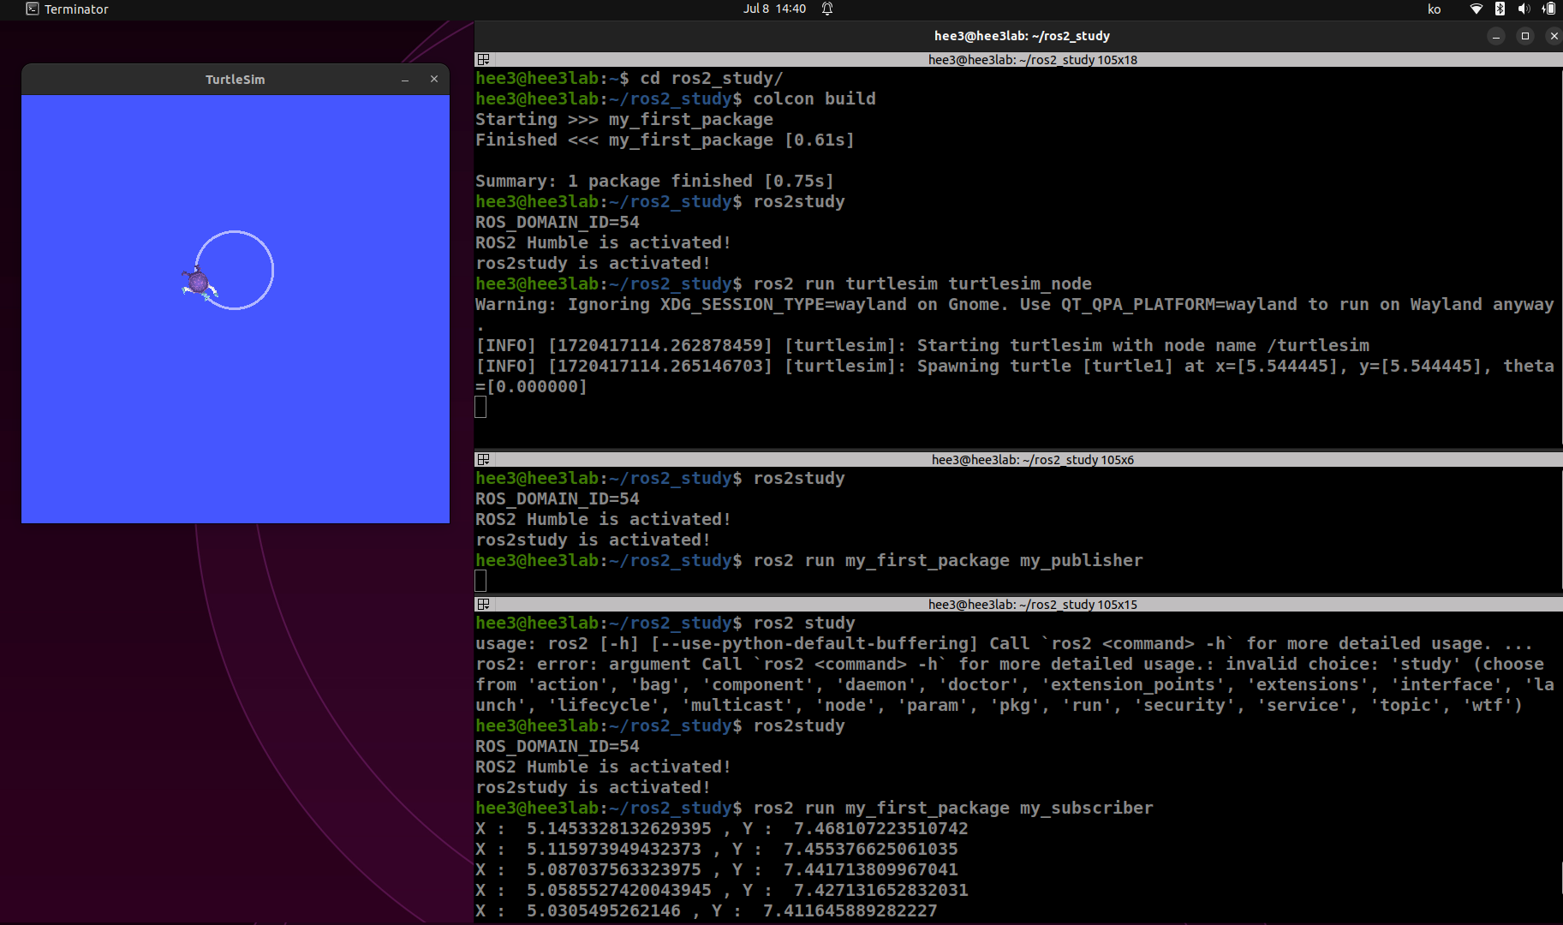Click 'ROS2 Humble is activated!' in top pane
Screen dimensions: 1563x925
pos(603,243)
